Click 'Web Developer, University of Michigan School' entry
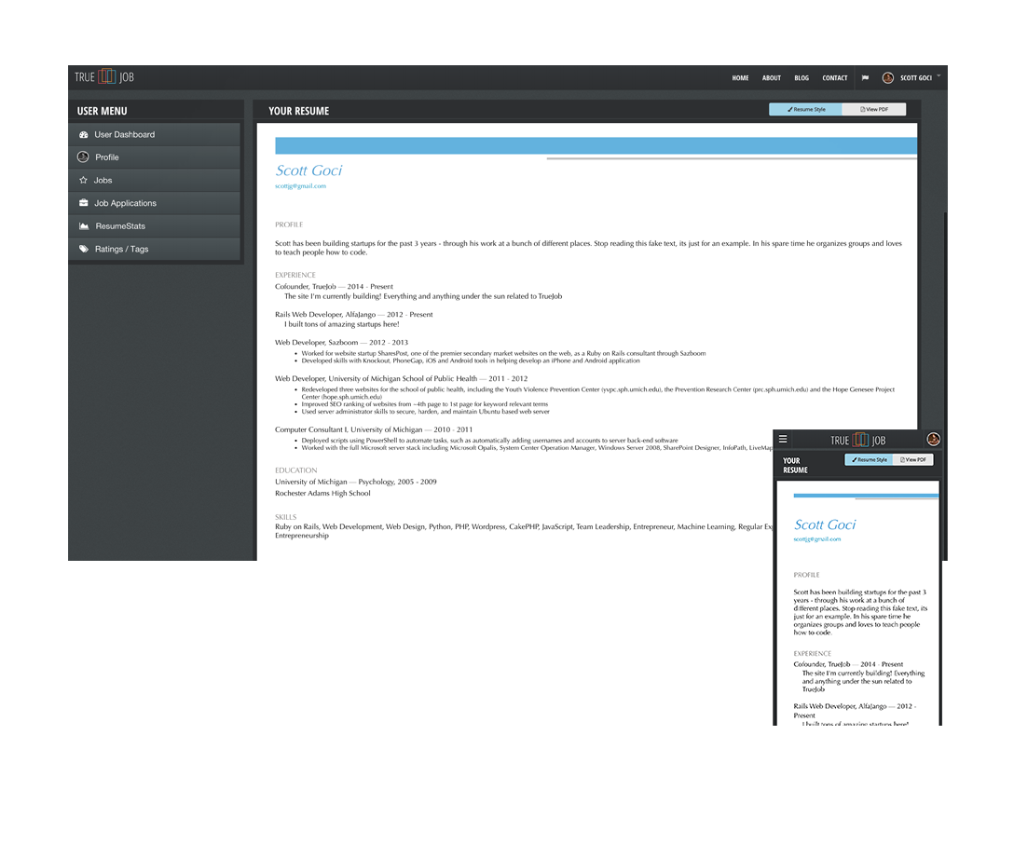The image size is (1014, 844). tap(401, 379)
